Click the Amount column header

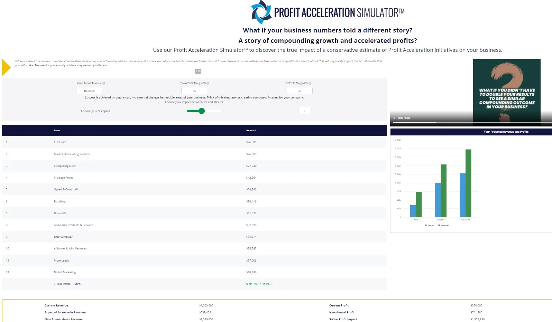(x=251, y=131)
